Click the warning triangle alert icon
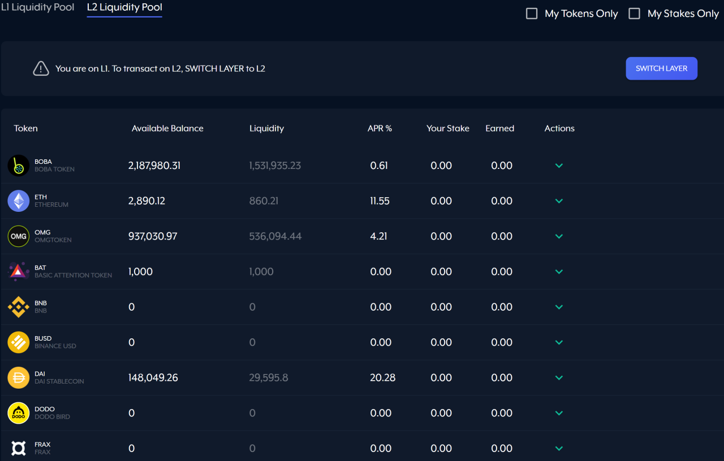 pyautogui.click(x=41, y=69)
